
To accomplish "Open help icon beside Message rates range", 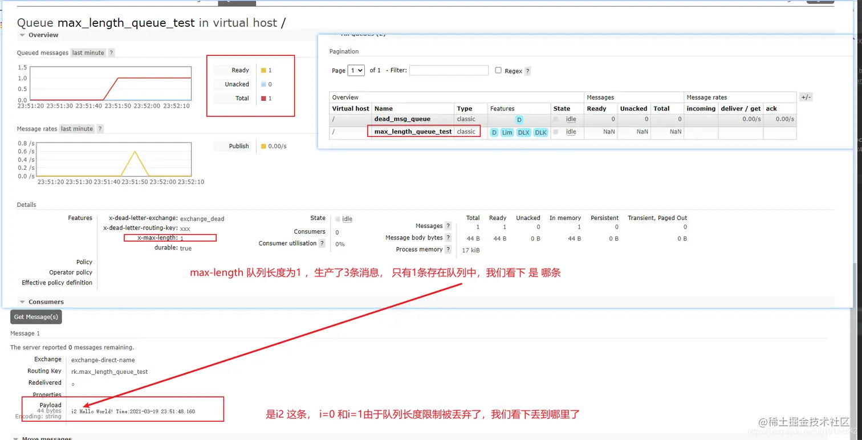I will click(100, 129).
